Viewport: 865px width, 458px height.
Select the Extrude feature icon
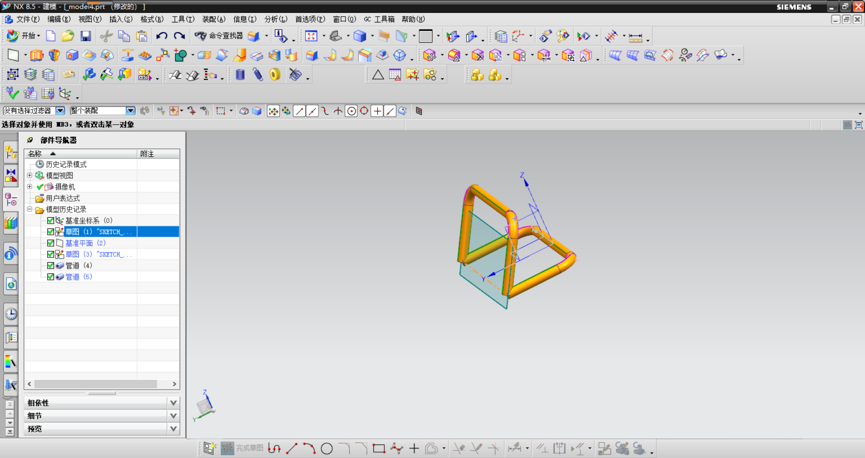tap(36, 55)
